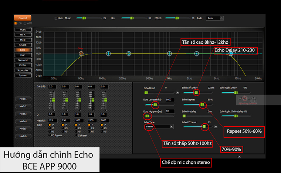Click the Echo Lowpass field showing 8000
The height and width of the screenshot is (173, 281).
(170, 100)
